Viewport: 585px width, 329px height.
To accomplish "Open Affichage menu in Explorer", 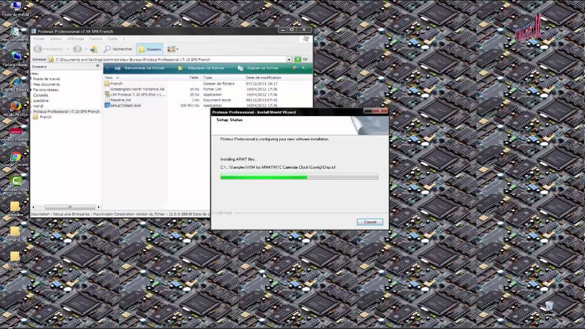I will click(x=76, y=39).
